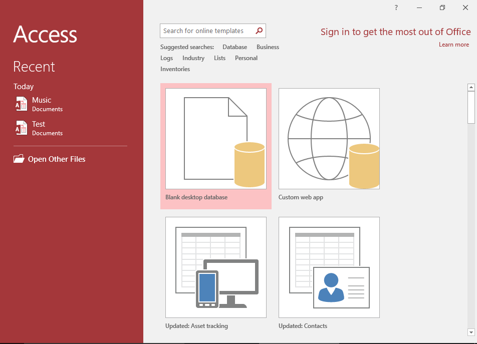The height and width of the screenshot is (344, 477).
Task: Open the Updated: Asset tracking template
Action: [215, 267]
